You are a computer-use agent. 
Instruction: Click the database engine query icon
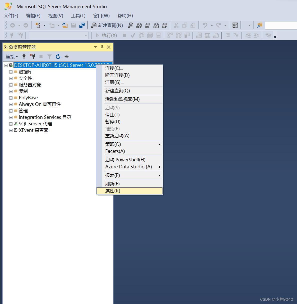(130, 25)
